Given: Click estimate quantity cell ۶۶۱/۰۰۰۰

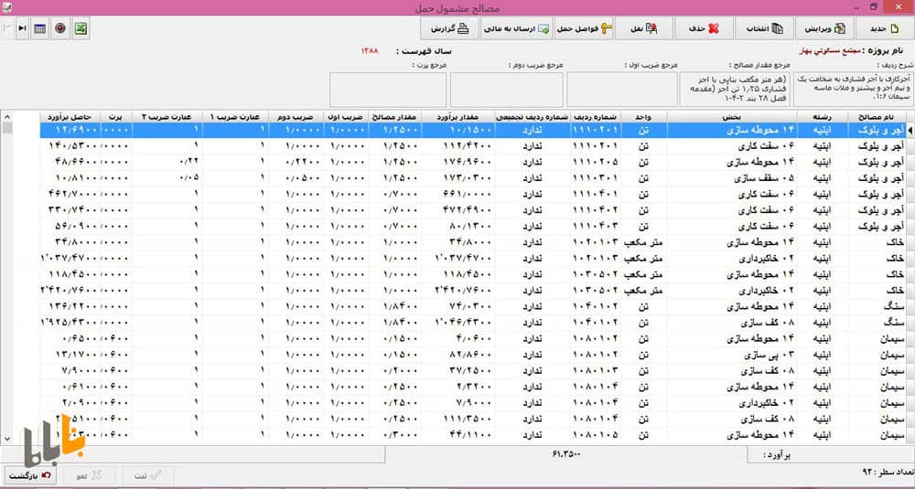Looking at the screenshot, I should click(x=457, y=194).
